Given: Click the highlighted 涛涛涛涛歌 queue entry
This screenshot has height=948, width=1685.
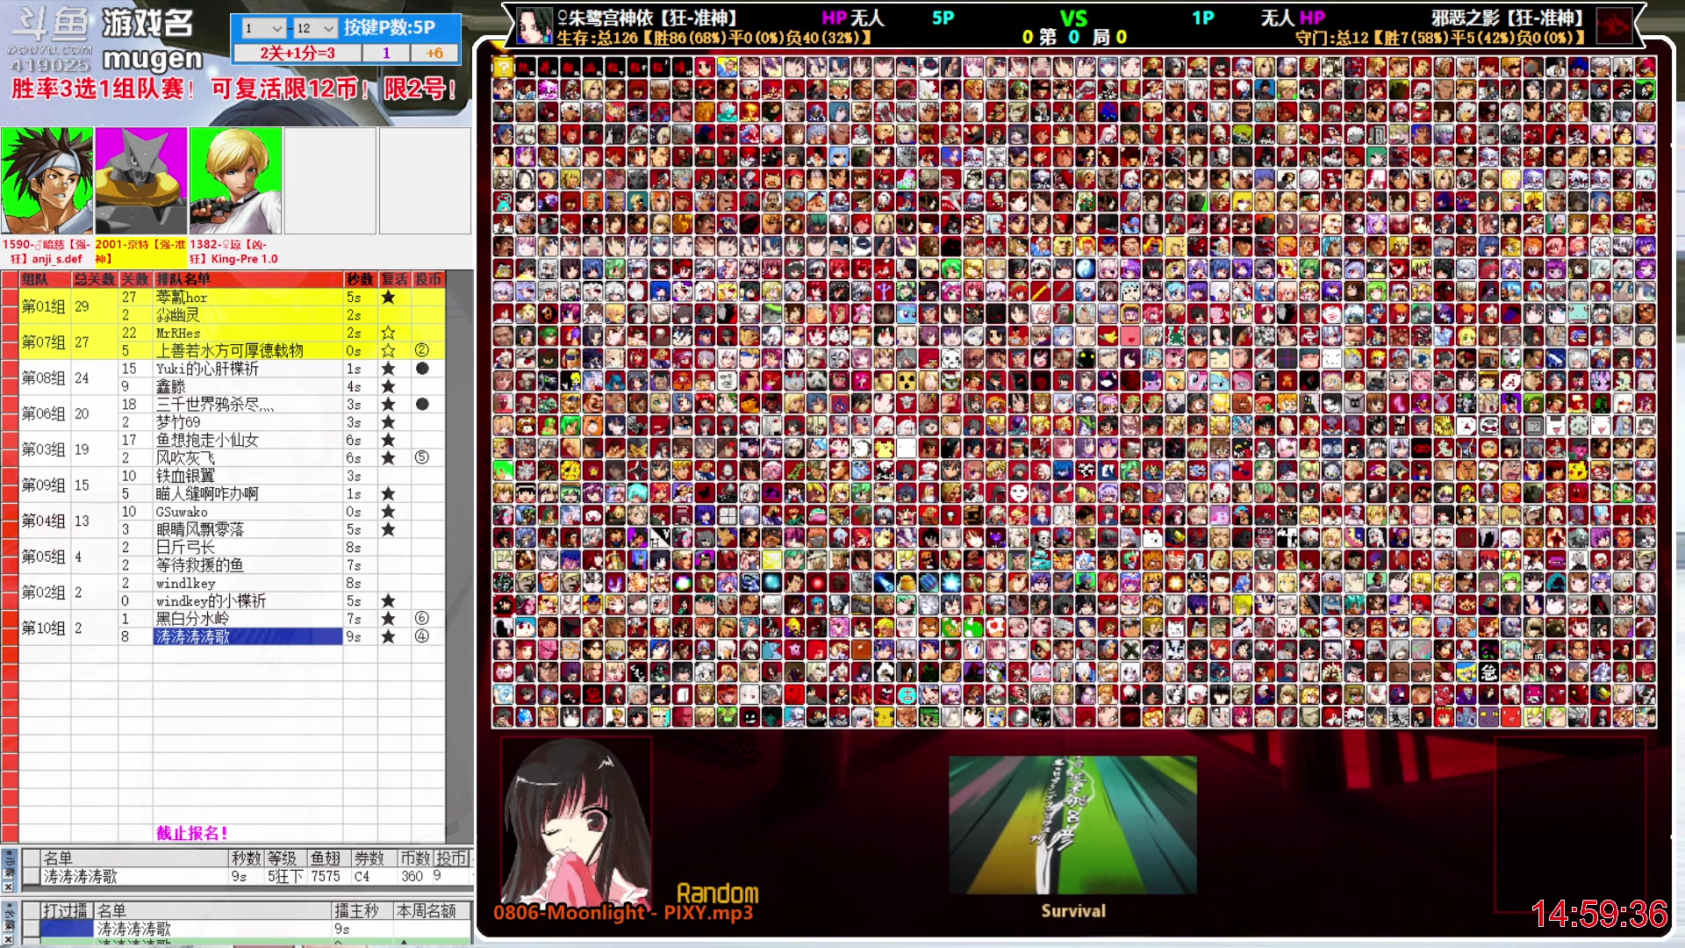Looking at the screenshot, I should 247,636.
